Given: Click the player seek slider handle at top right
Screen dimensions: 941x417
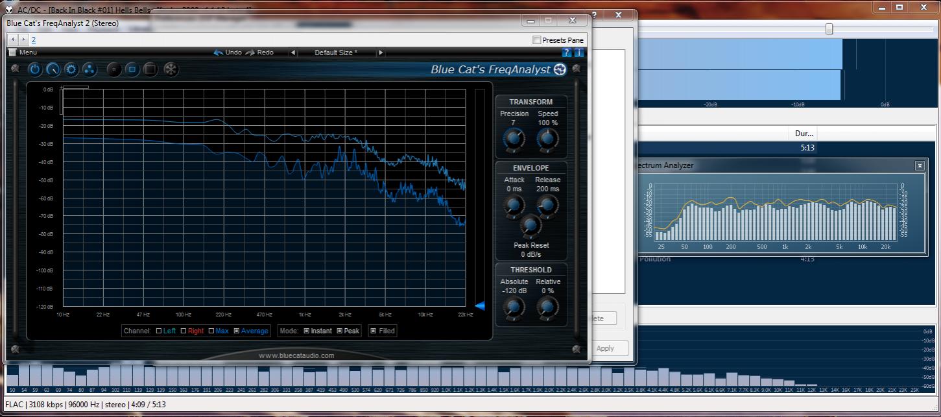Looking at the screenshot, I should 829,29.
